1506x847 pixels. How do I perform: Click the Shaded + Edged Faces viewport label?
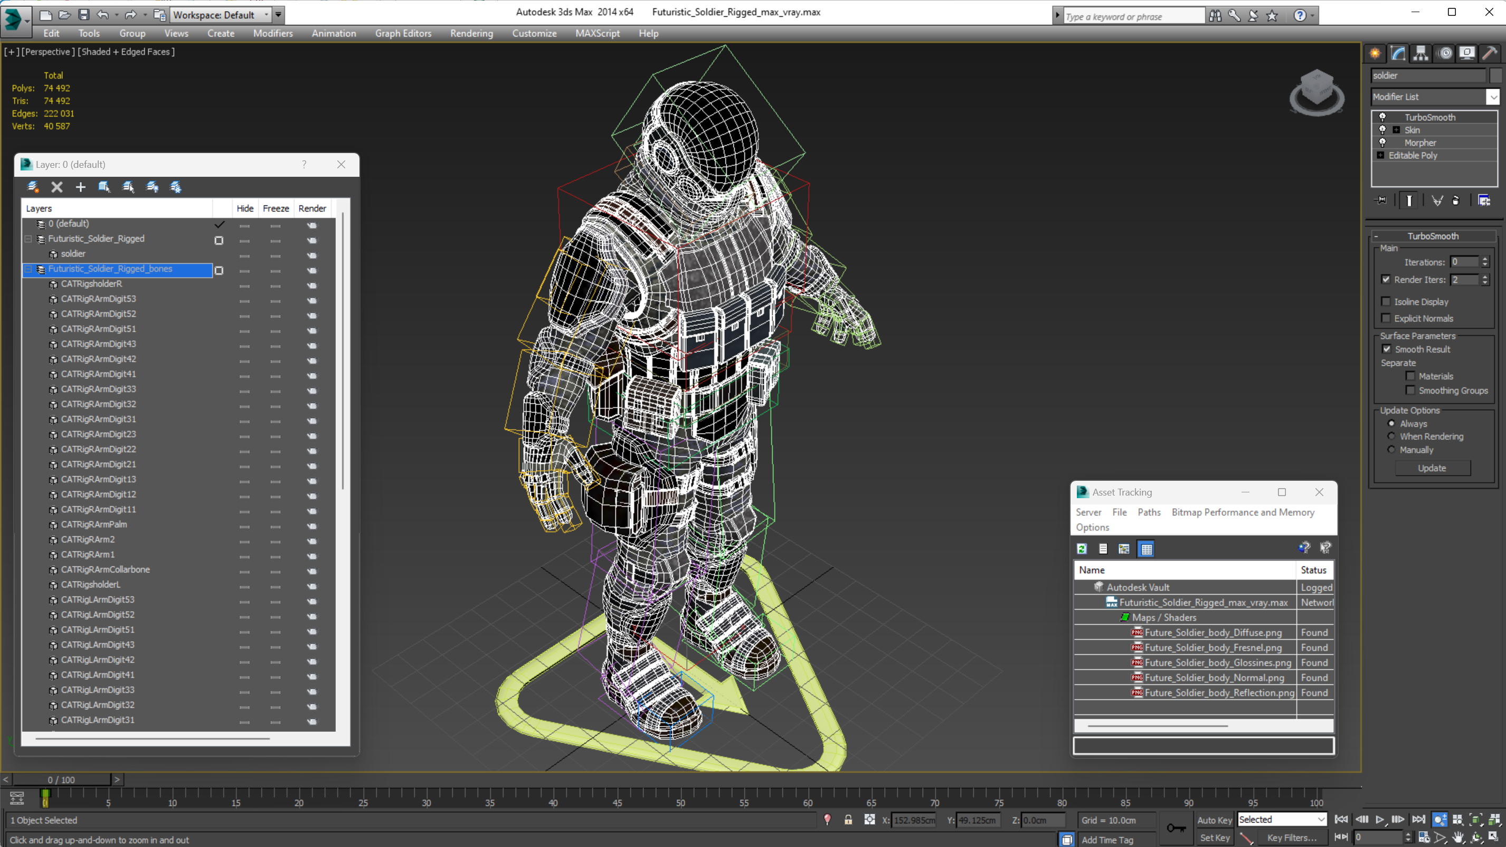(126, 51)
